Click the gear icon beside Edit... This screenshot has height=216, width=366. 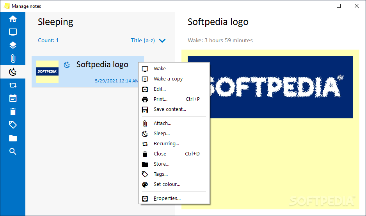[145, 89]
